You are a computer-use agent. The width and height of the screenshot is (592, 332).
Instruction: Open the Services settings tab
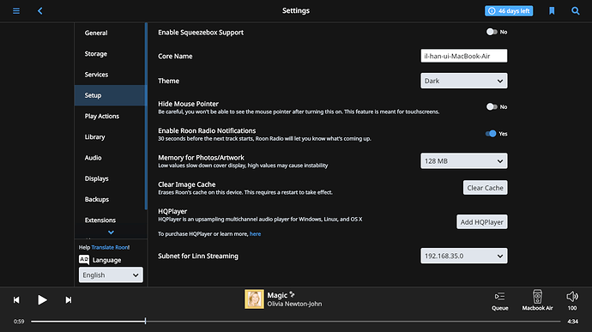(x=110, y=75)
